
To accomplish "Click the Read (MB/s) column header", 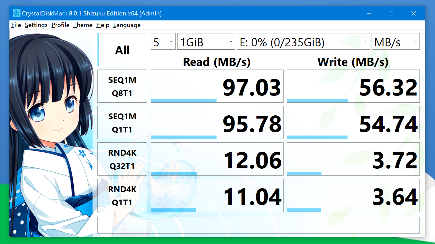I will [x=217, y=62].
